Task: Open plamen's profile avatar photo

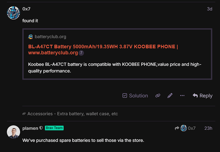Action: pyautogui.click(x=13, y=132)
